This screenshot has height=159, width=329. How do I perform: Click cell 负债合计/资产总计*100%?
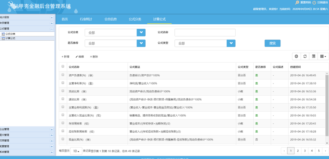(x=145, y=75)
